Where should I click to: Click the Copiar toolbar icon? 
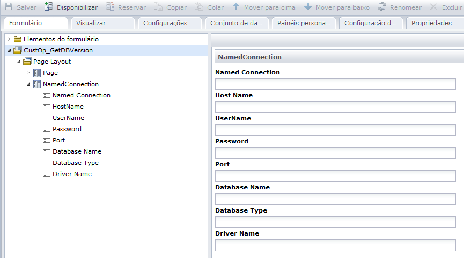tap(158, 7)
